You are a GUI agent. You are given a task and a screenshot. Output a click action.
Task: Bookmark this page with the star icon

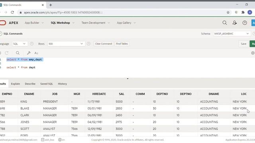coord(228,12)
